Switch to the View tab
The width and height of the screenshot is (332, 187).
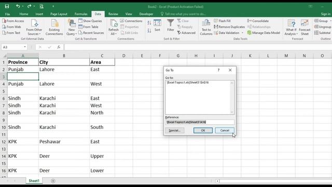pos(129,14)
